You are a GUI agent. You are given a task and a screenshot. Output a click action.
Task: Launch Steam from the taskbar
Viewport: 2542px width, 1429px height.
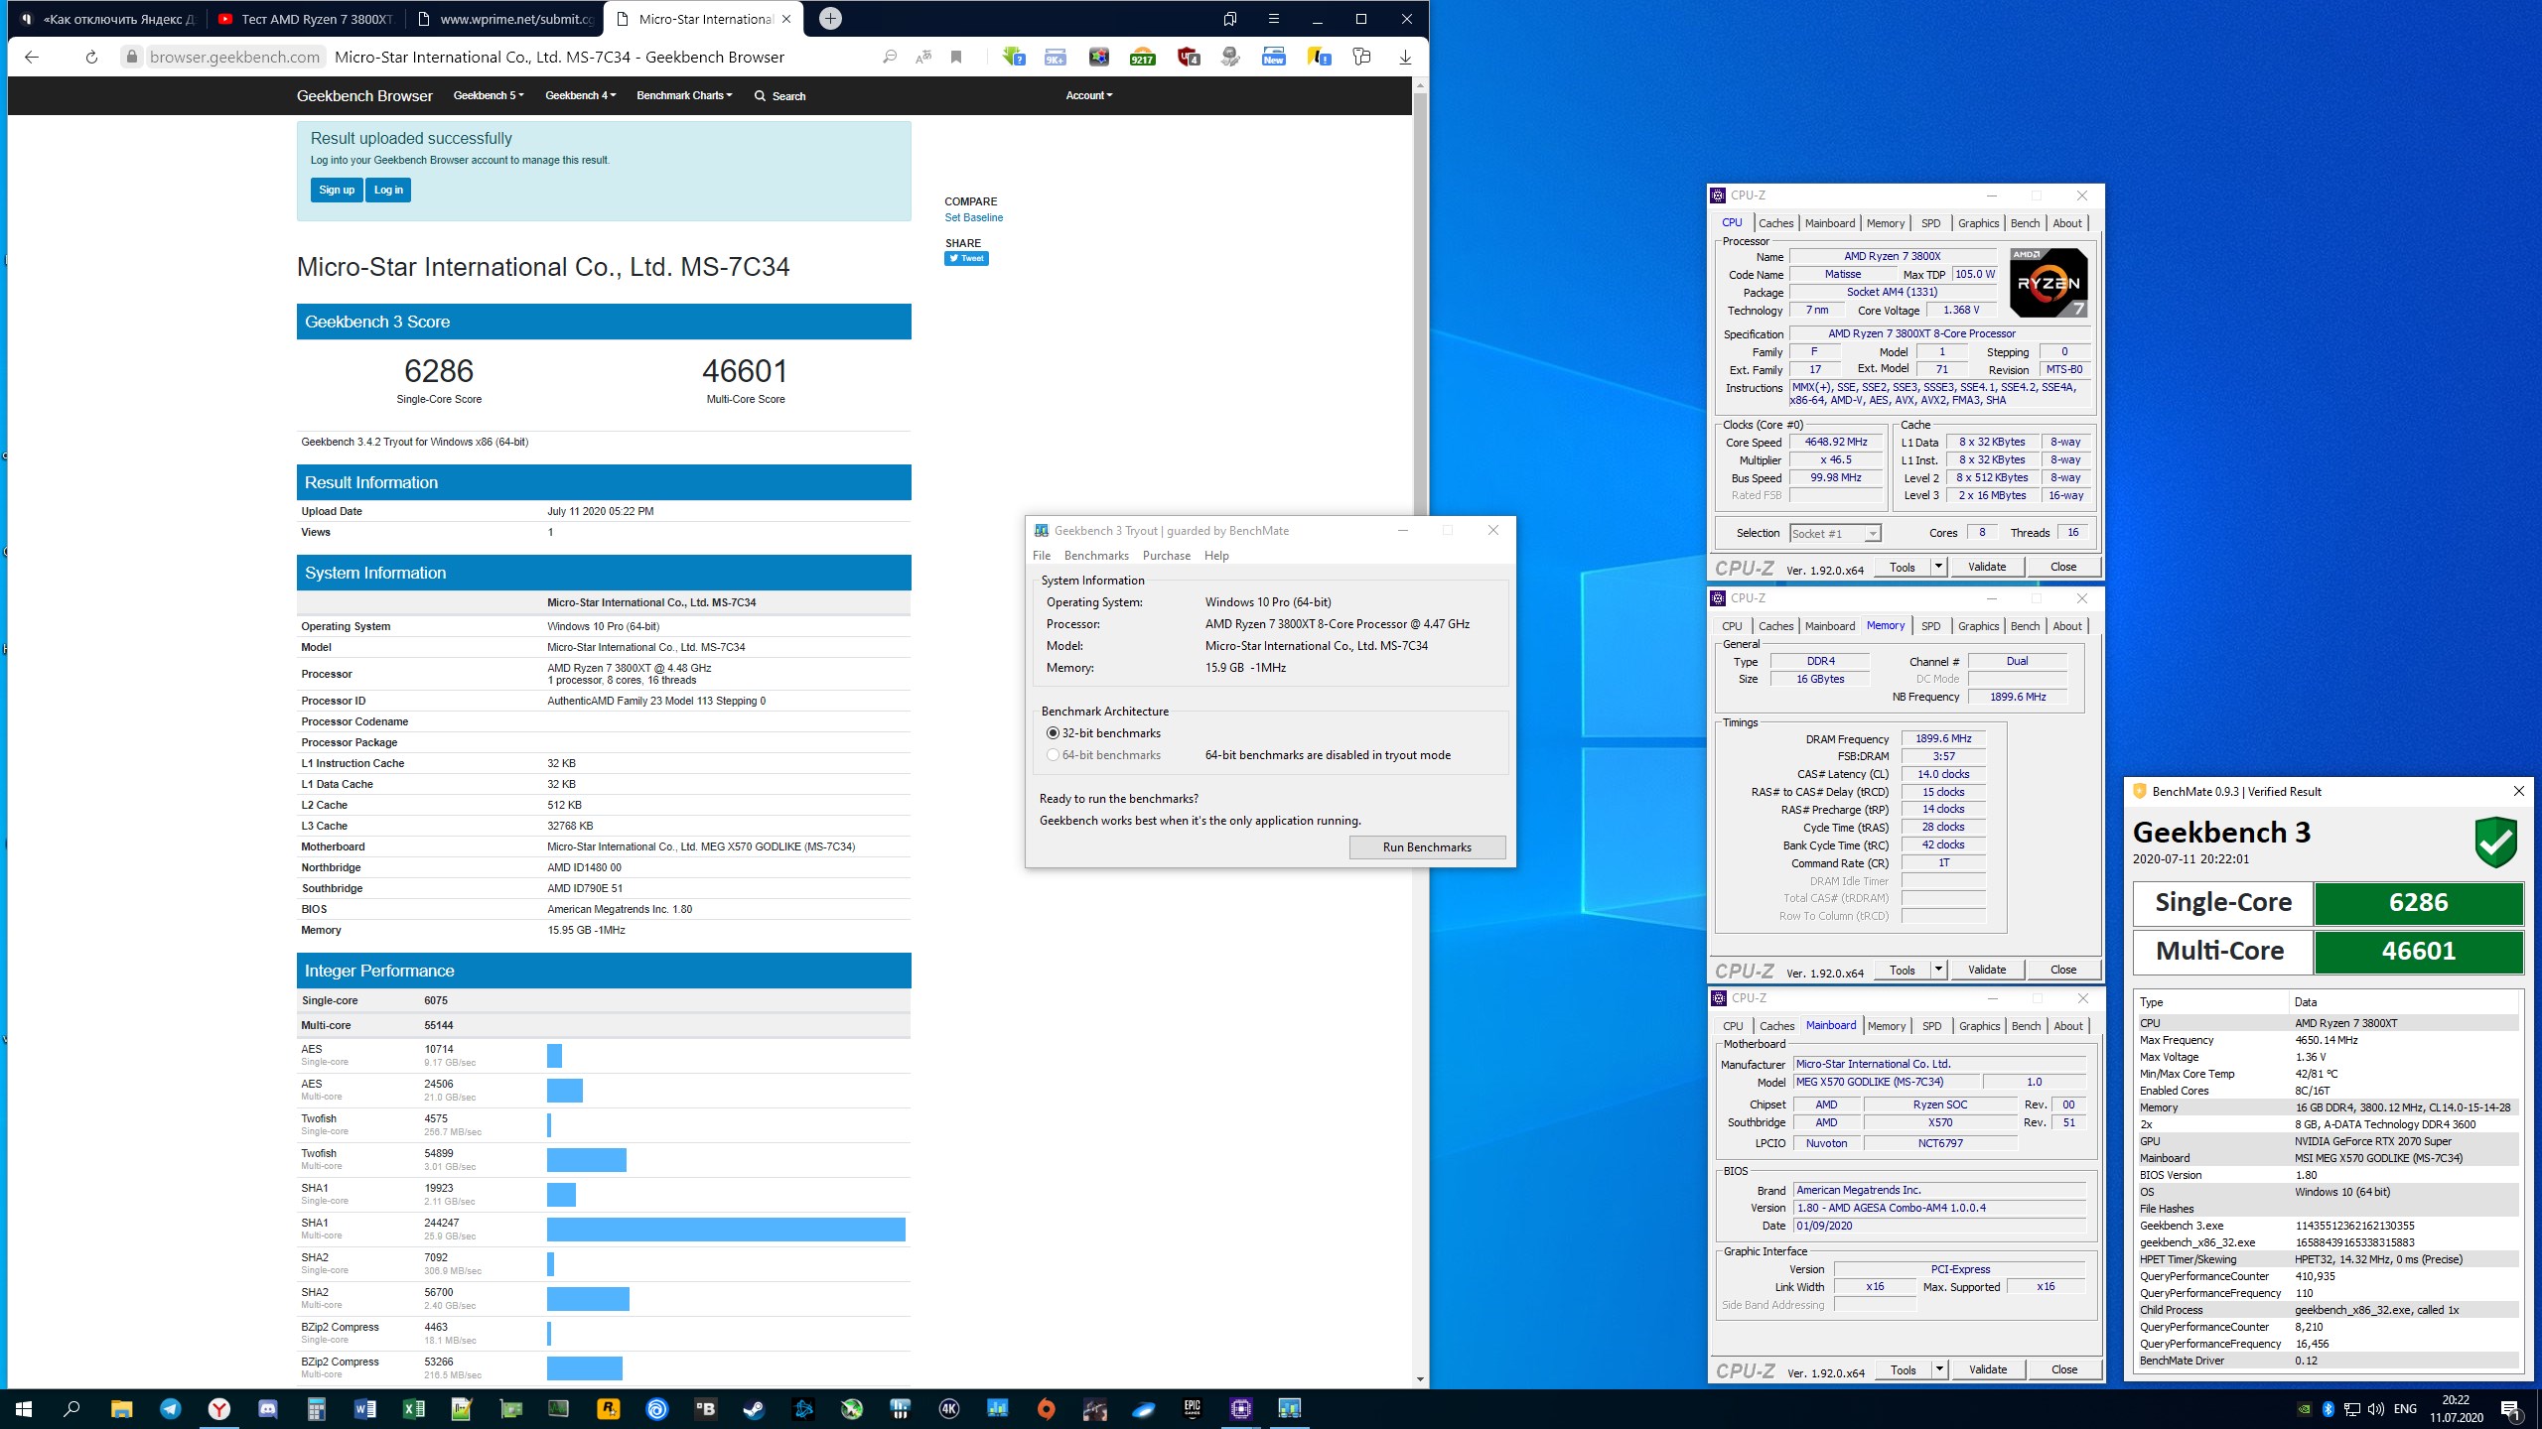pyautogui.click(x=755, y=1408)
